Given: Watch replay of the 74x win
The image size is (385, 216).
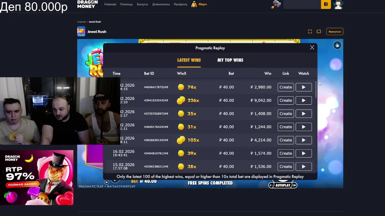Looking at the screenshot, I should click(x=303, y=87).
